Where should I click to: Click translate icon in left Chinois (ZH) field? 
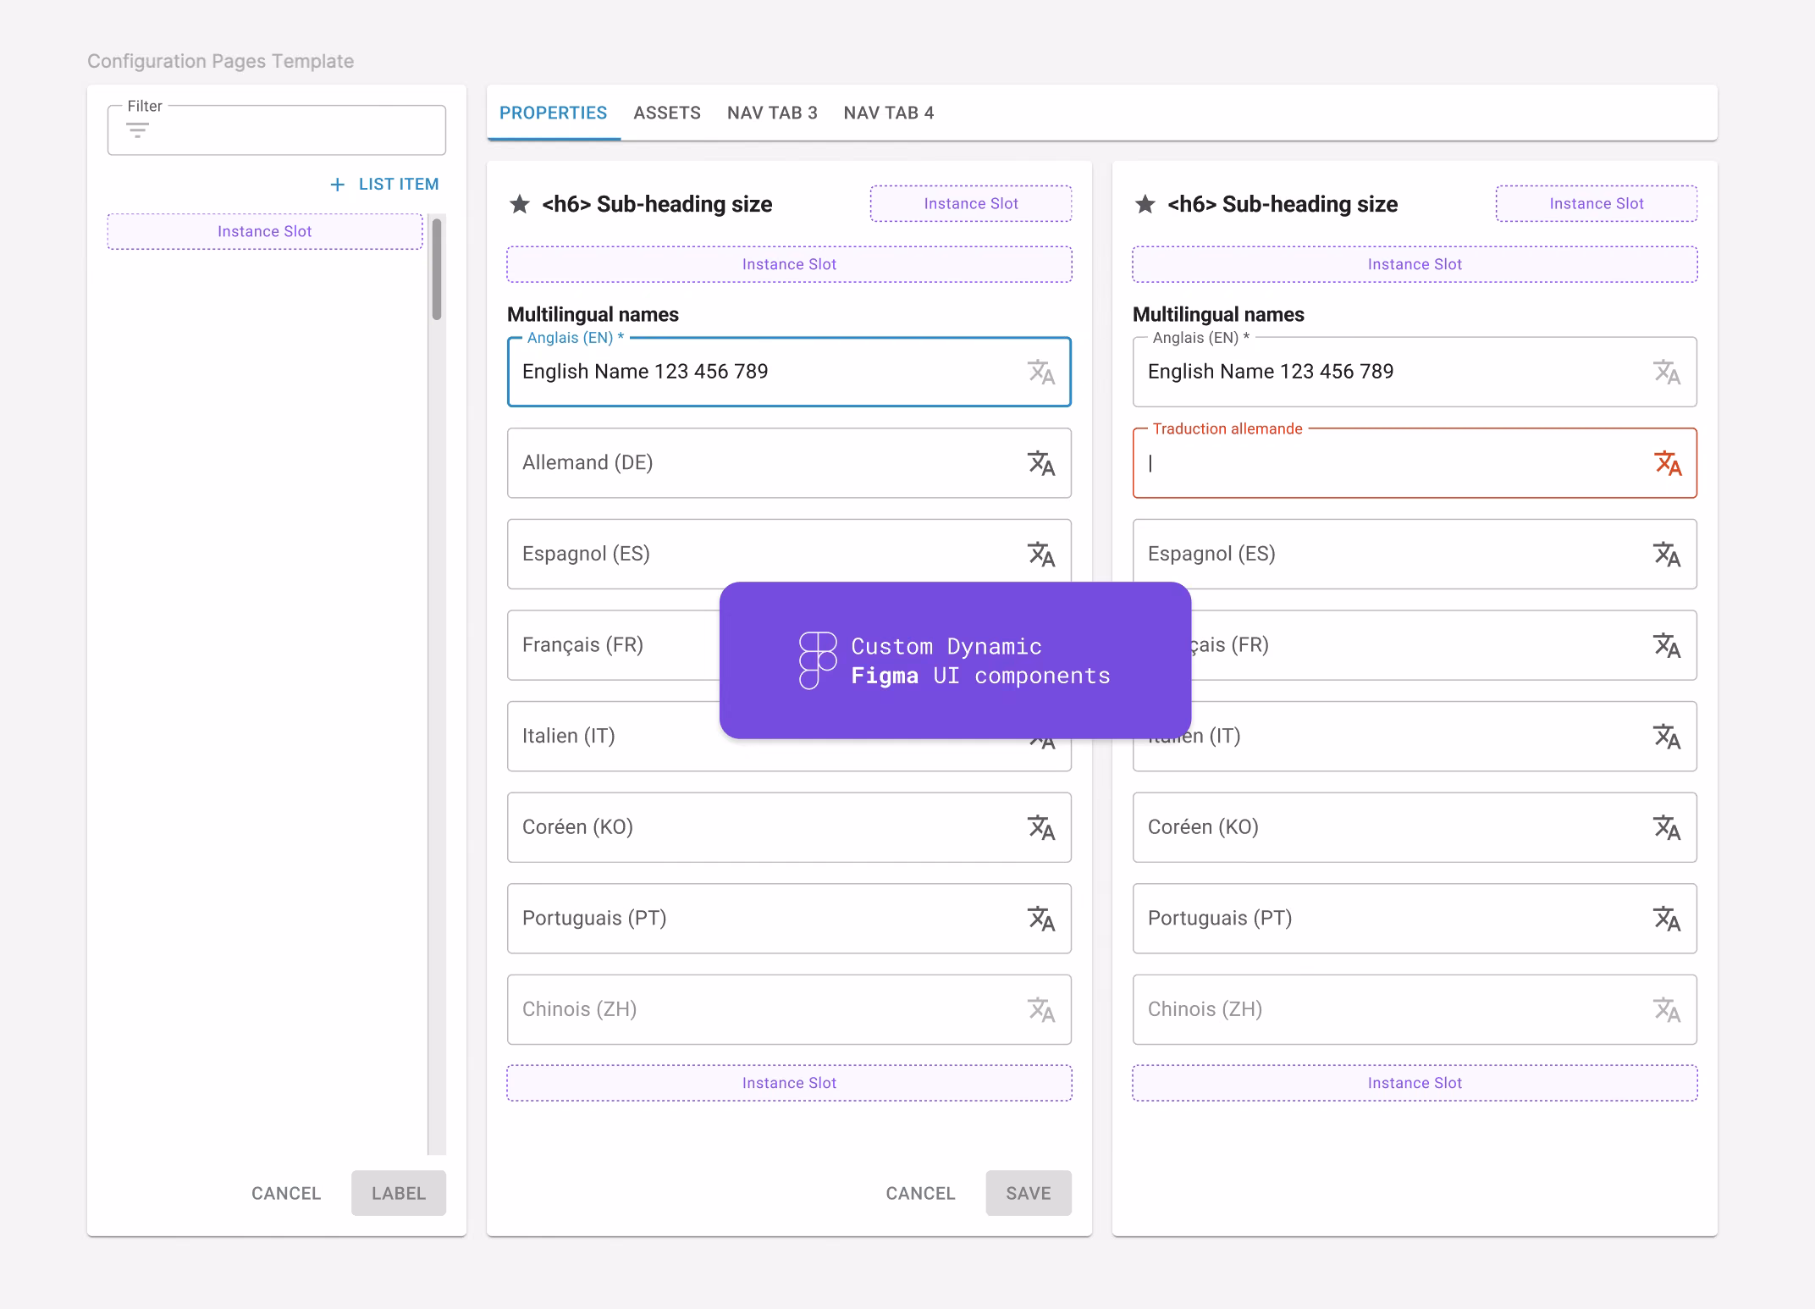pos(1041,1009)
